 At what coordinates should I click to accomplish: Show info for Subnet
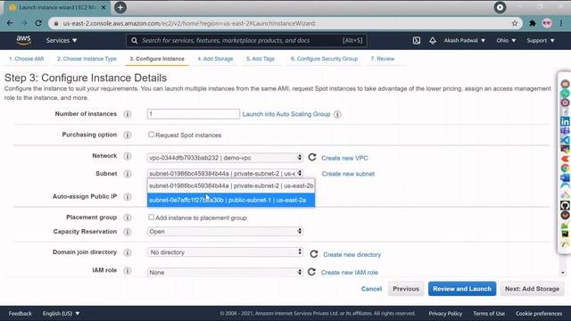click(127, 174)
